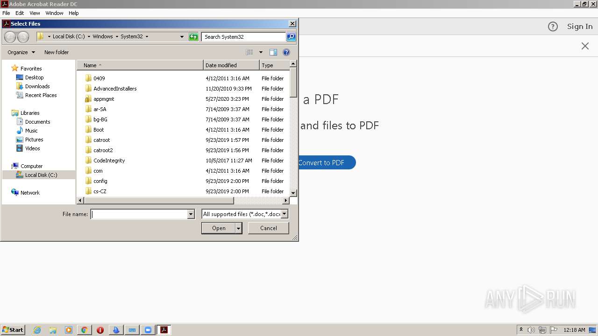Sort by Date modified column header
598x336 pixels.
[231, 65]
